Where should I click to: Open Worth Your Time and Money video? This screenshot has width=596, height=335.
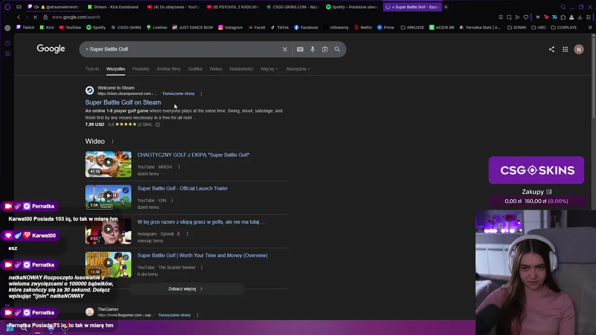pyautogui.click(x=202, y=255)
